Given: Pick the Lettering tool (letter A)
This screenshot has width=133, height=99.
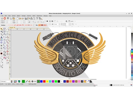Looking at the screenshot, I should click(1, 37).
